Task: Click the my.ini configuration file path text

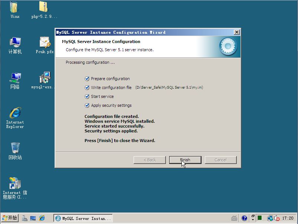Action: click(169, 88)
